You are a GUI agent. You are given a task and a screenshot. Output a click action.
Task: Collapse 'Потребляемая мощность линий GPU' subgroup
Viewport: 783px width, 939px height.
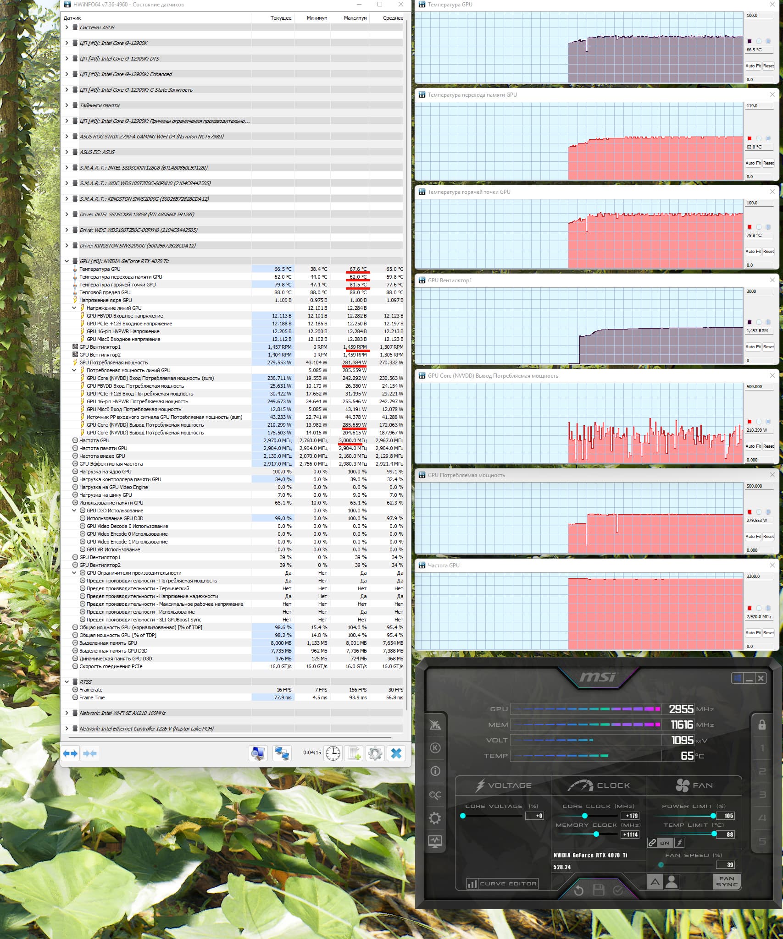point(74,370)
